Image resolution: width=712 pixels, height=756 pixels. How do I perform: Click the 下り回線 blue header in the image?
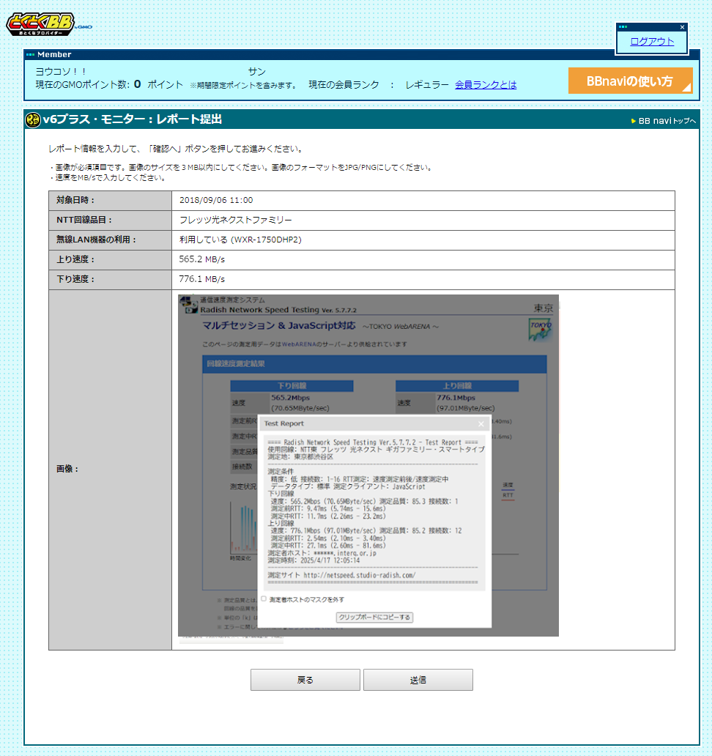coord(292,385)
